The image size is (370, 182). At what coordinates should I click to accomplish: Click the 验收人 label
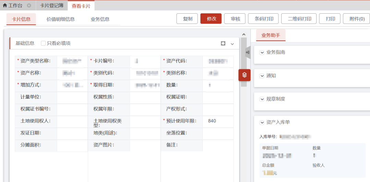click(x=319, y=165)
